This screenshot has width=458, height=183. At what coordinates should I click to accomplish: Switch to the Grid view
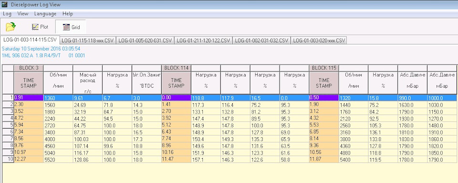click(x=71, y=27)
